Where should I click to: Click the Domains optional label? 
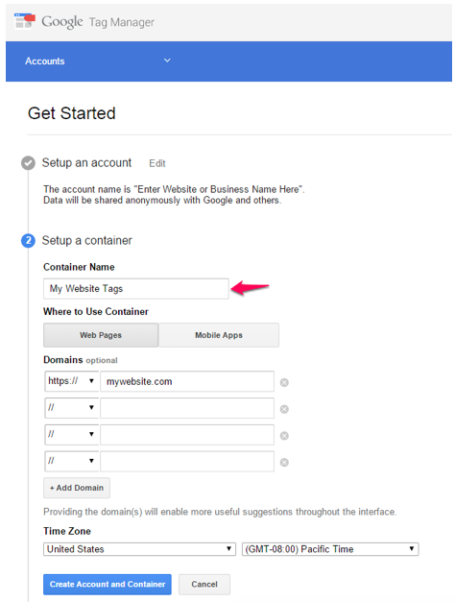[x=81, y=360]
